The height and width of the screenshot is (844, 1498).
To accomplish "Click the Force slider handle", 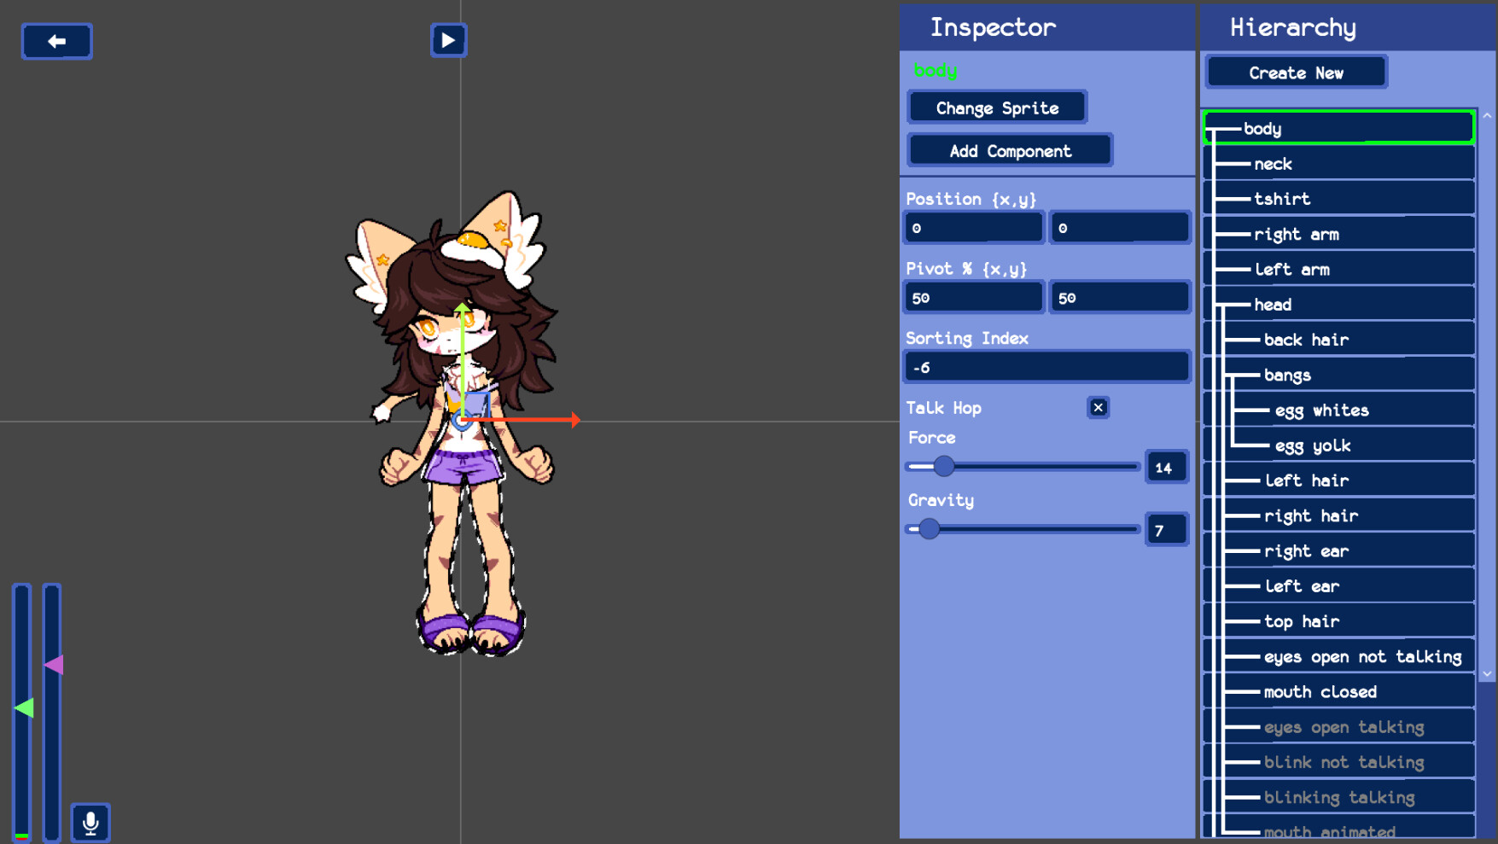I will coord(944,467).
